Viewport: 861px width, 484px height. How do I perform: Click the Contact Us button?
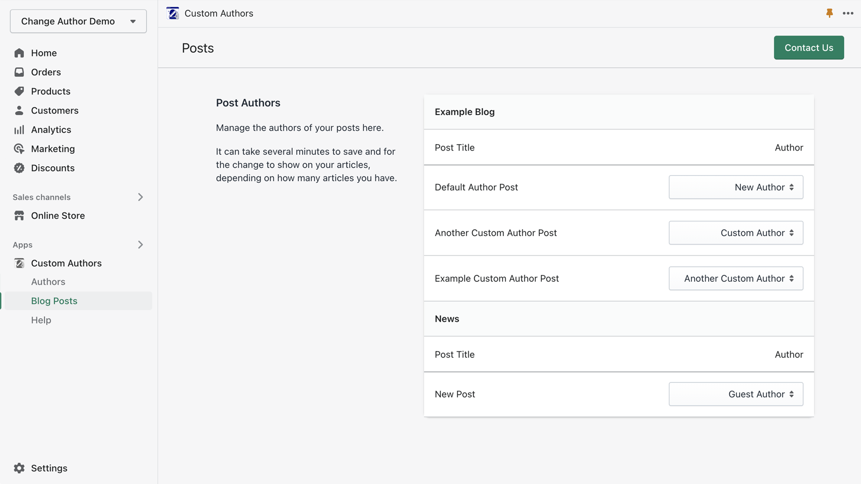(809, 47)
